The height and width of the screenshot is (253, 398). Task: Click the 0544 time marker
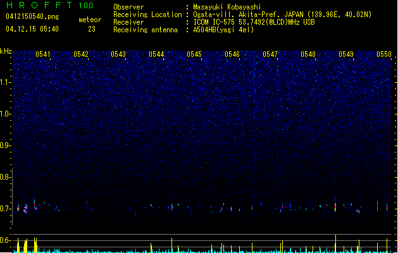(156, 54)
